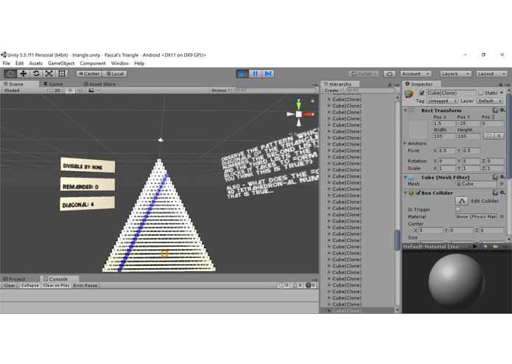Select the Rotate tool
The height and width of the screenshot is (364, 512).
coord(36,74)
